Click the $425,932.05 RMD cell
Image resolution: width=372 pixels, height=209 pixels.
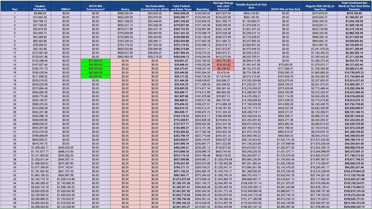(x=66, y=148)
